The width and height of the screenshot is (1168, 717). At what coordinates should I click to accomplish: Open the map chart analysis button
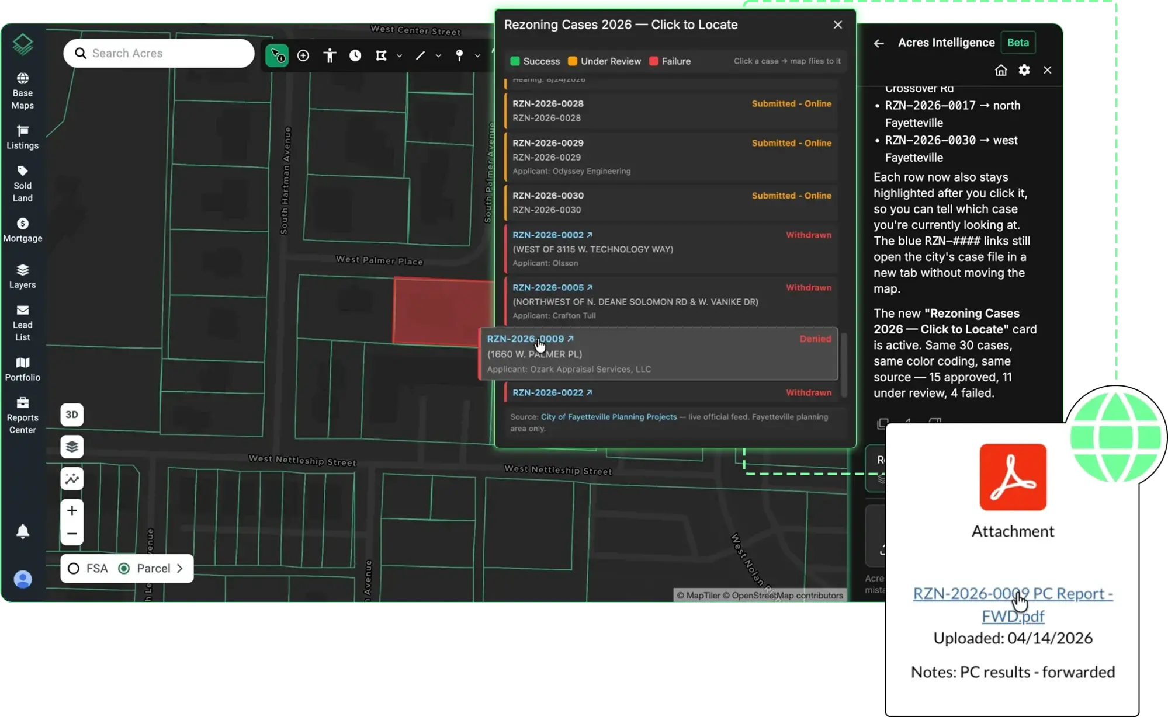point(72,479)
